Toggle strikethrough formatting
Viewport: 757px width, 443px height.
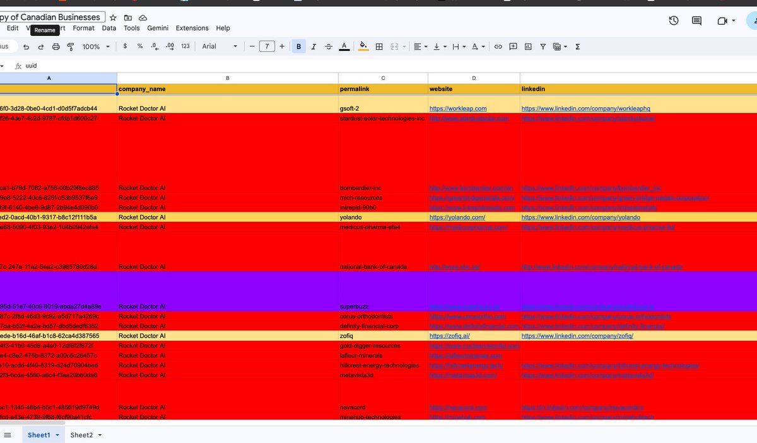point(329,47)
